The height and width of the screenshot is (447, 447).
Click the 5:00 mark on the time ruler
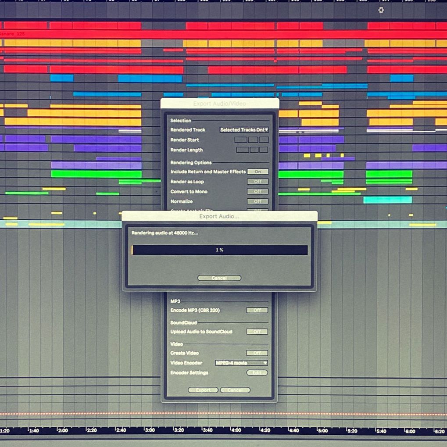click(x=323, y=431)
